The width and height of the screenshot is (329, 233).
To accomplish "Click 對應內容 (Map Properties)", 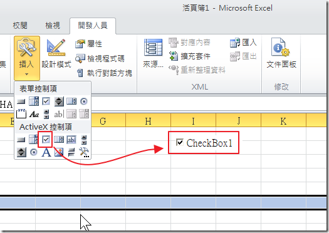I will click(x=189, y=43).
